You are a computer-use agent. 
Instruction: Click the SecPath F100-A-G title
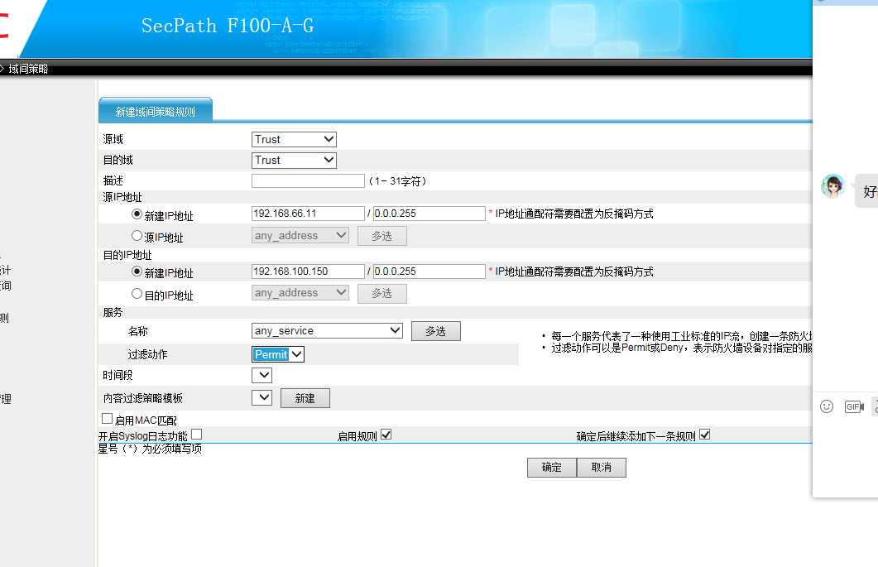tap(228, 26)
